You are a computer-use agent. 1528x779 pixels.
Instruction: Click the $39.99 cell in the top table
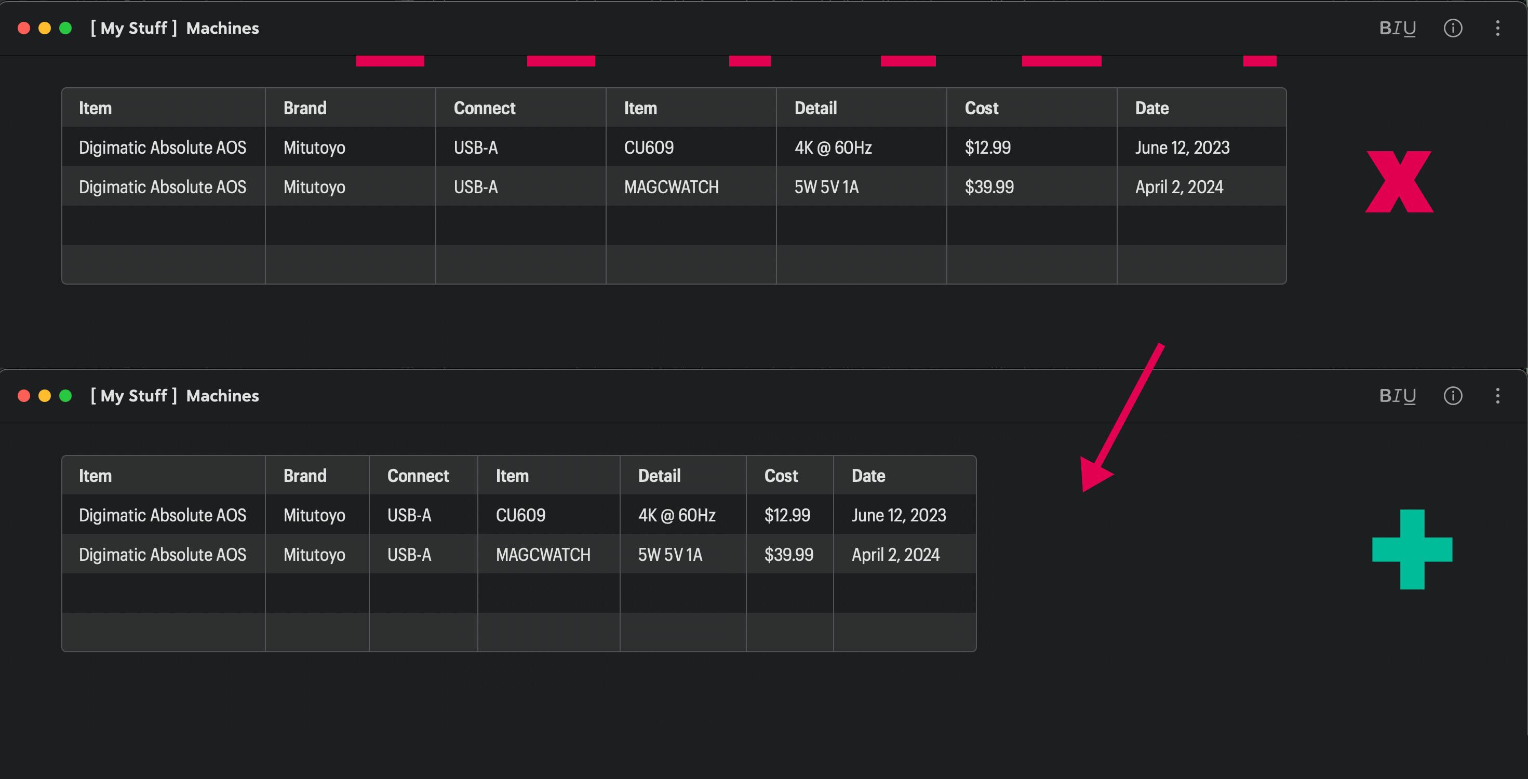[x=1031, y=187]
